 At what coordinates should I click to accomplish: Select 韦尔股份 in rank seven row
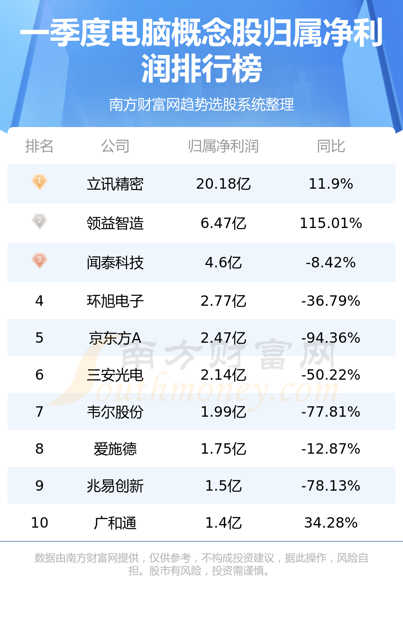tap(115, 412)
